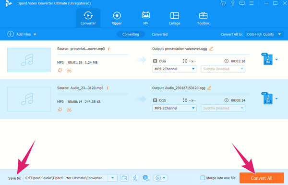
Task: Open Convert All to OGG-High Quality dropdown
Action: pos(264,34)
